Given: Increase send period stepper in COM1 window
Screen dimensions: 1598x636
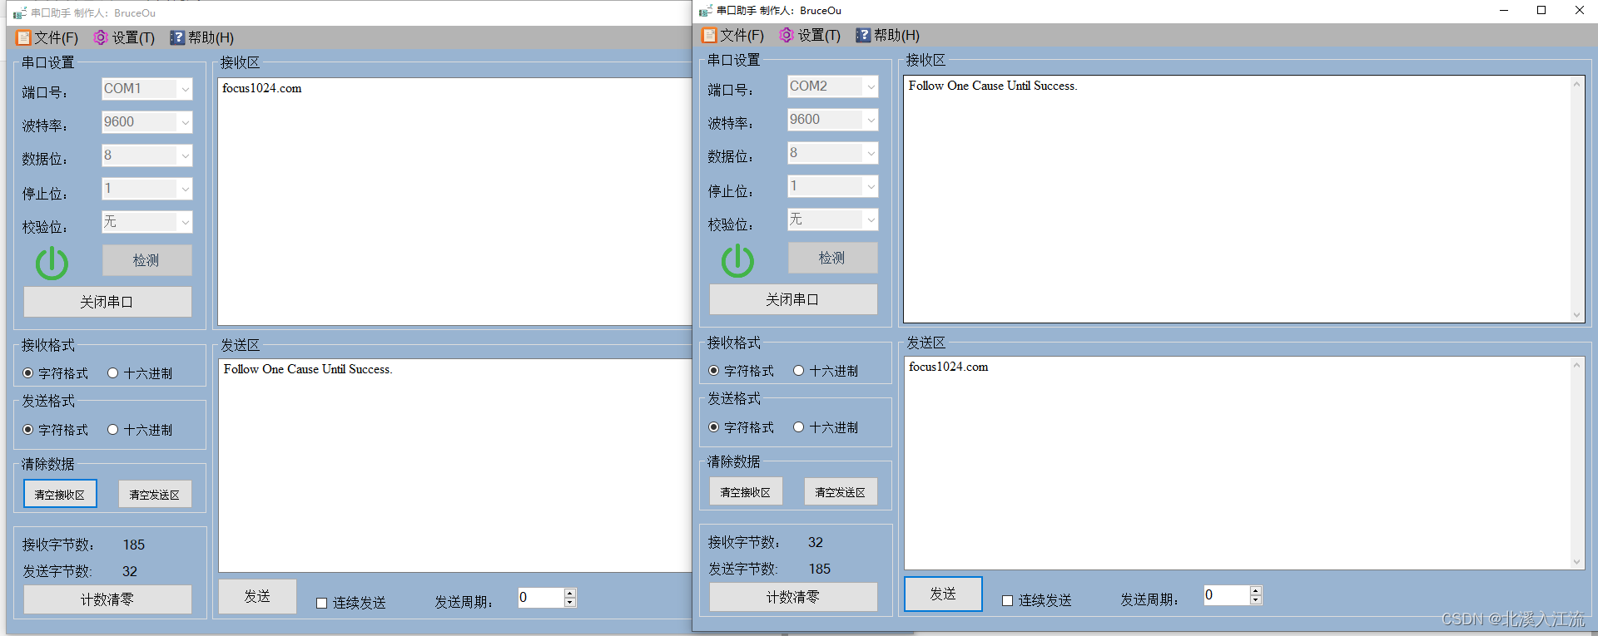Looking at the screenshot, I should pyautogui.click(x=570, y=594).
